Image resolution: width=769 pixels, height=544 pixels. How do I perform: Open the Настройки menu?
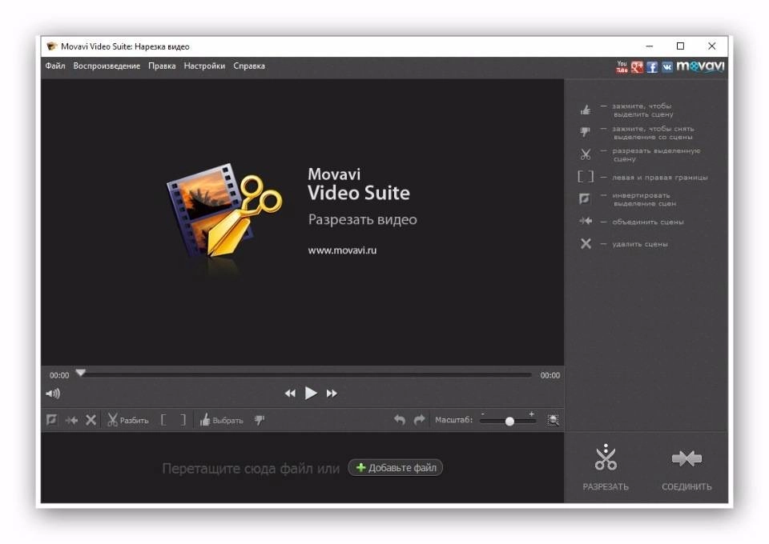coord(204,66)
